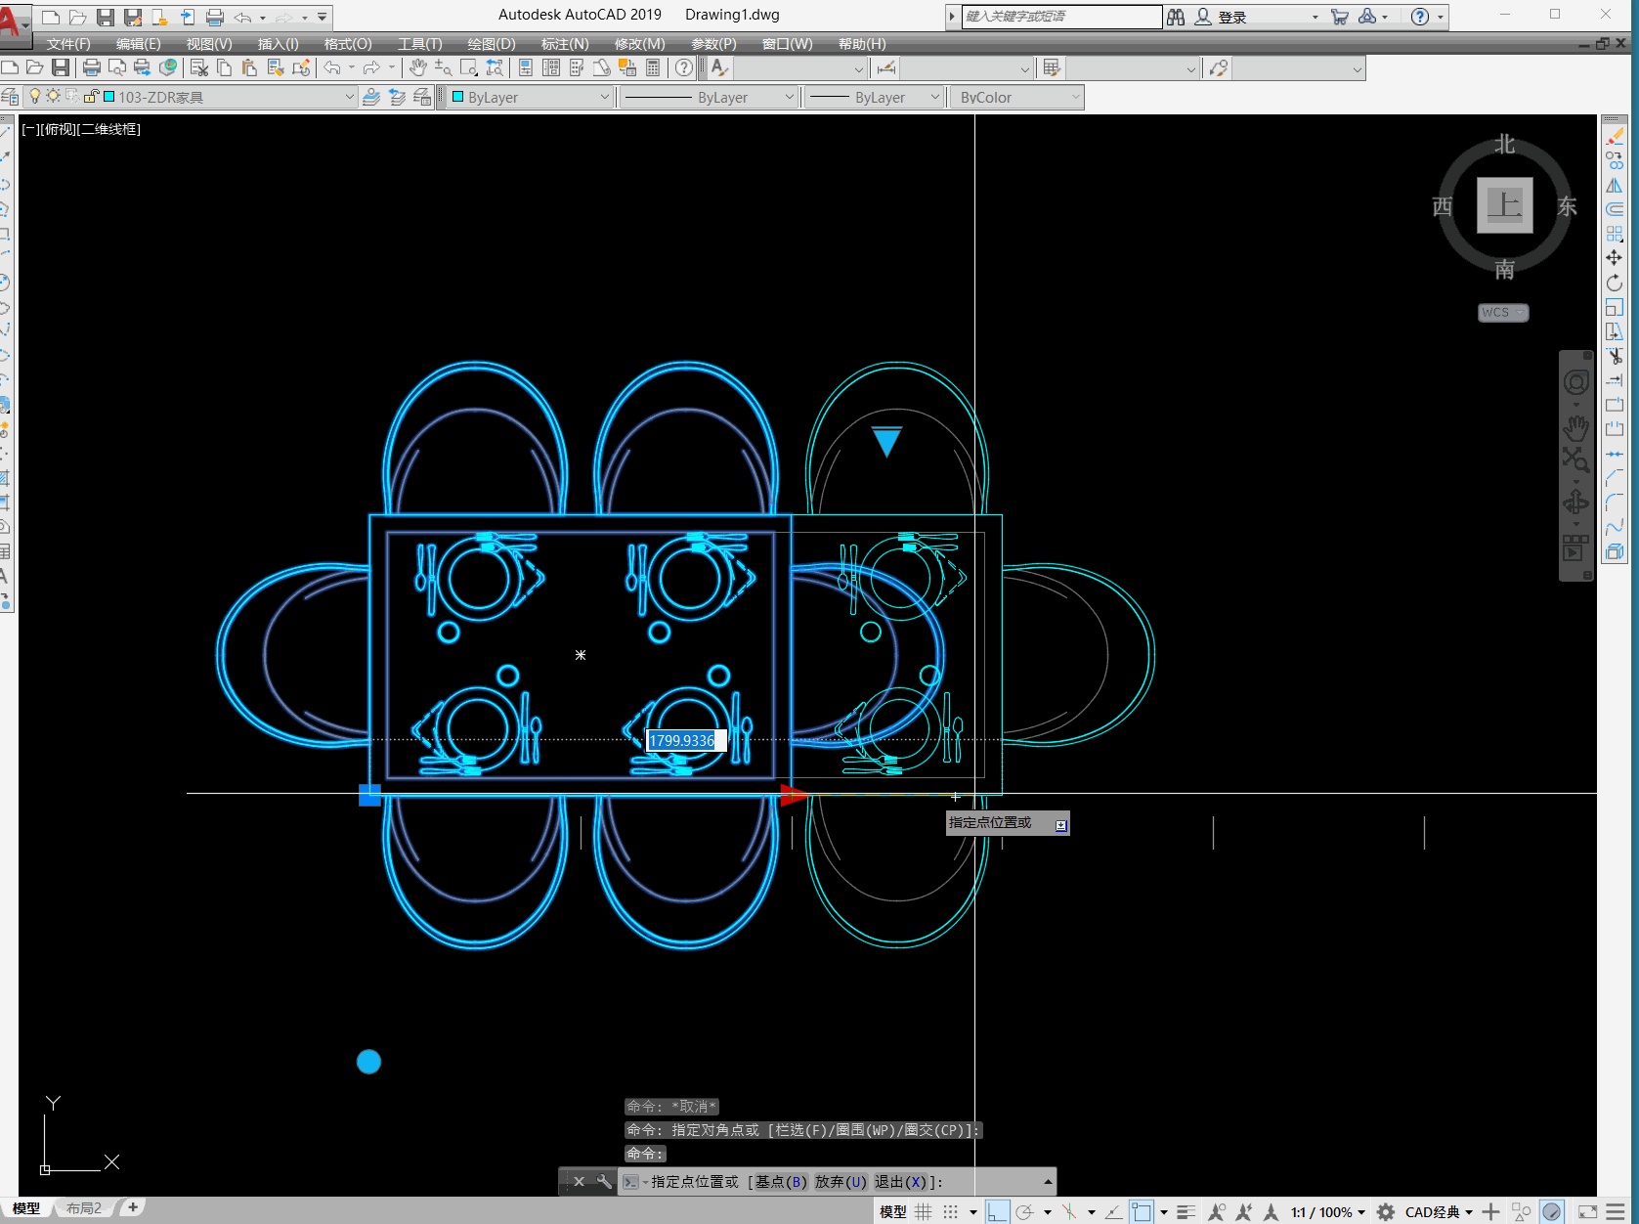This screenshot has width=1639, height=1224.
Task: Click the ViewCube top face
Action: point(1504,205)
